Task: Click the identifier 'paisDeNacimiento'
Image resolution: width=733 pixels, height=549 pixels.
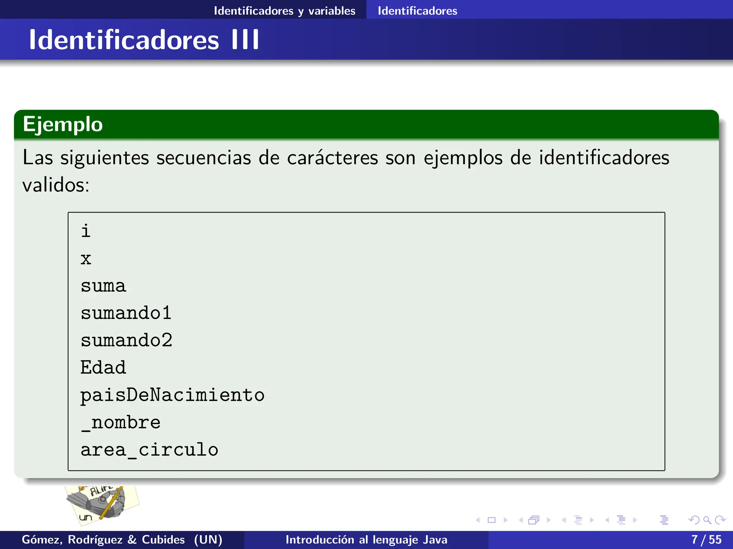Action: coord(173,395)
